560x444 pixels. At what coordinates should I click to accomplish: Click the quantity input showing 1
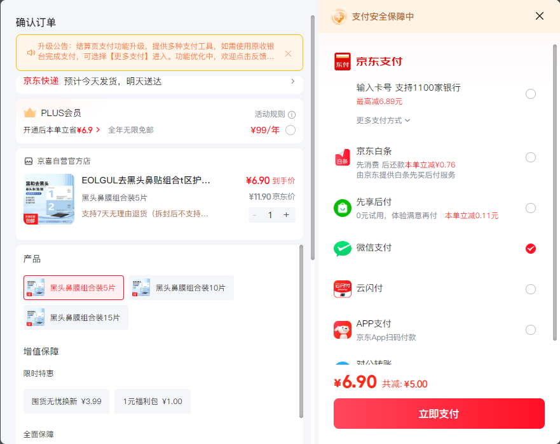[270, 215]
